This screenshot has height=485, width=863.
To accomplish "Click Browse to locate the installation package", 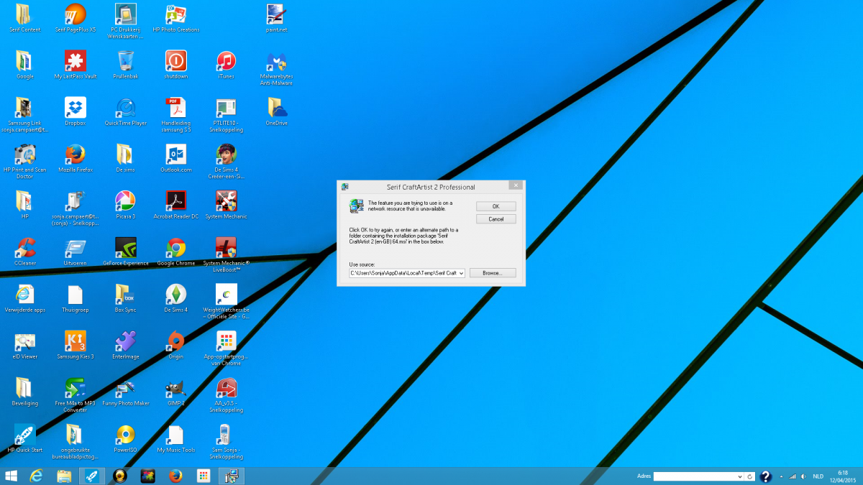I will (492, 273).
